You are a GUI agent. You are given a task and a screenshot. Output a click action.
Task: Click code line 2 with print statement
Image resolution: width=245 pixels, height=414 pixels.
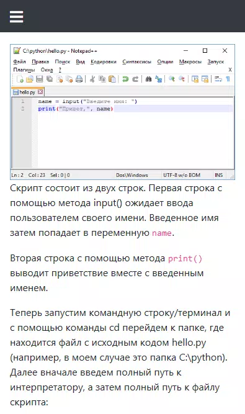point(76,109)
